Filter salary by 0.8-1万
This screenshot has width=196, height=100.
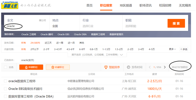(x=94, y=49)
